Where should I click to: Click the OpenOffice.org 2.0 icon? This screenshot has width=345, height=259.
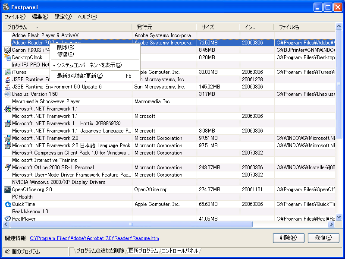(x=7, y=190)
